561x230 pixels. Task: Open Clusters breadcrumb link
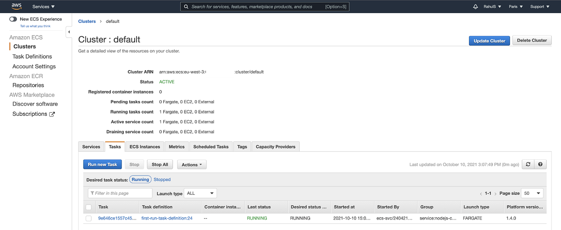pos(87,21)
